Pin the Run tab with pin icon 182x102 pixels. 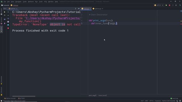pyautogui.click(x=5, y=24)
